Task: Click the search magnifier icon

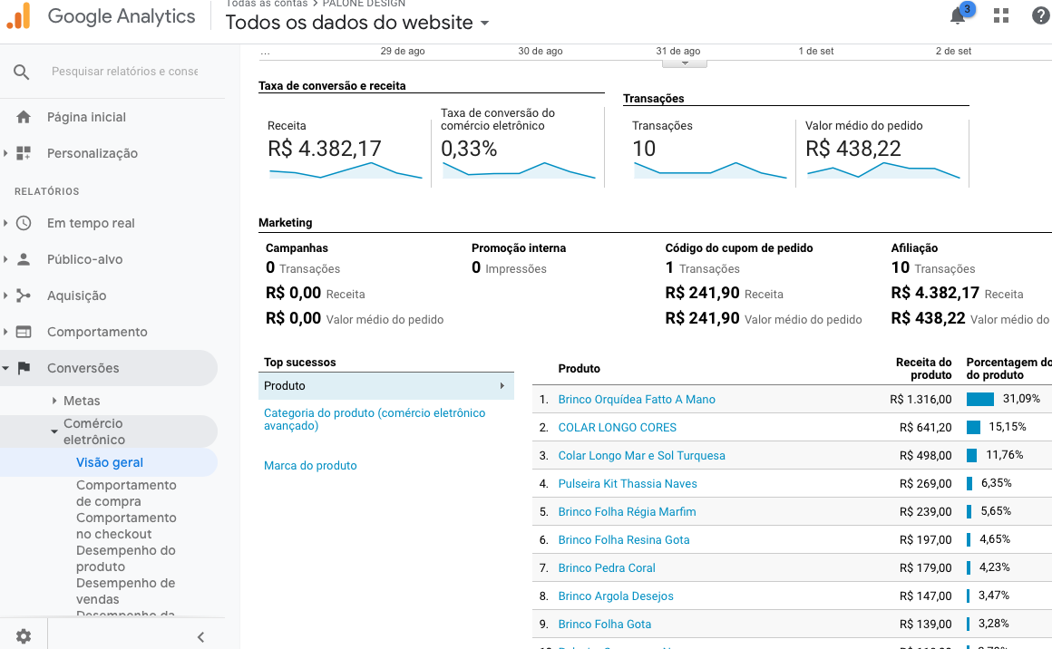Action: [x=22, y=72]
